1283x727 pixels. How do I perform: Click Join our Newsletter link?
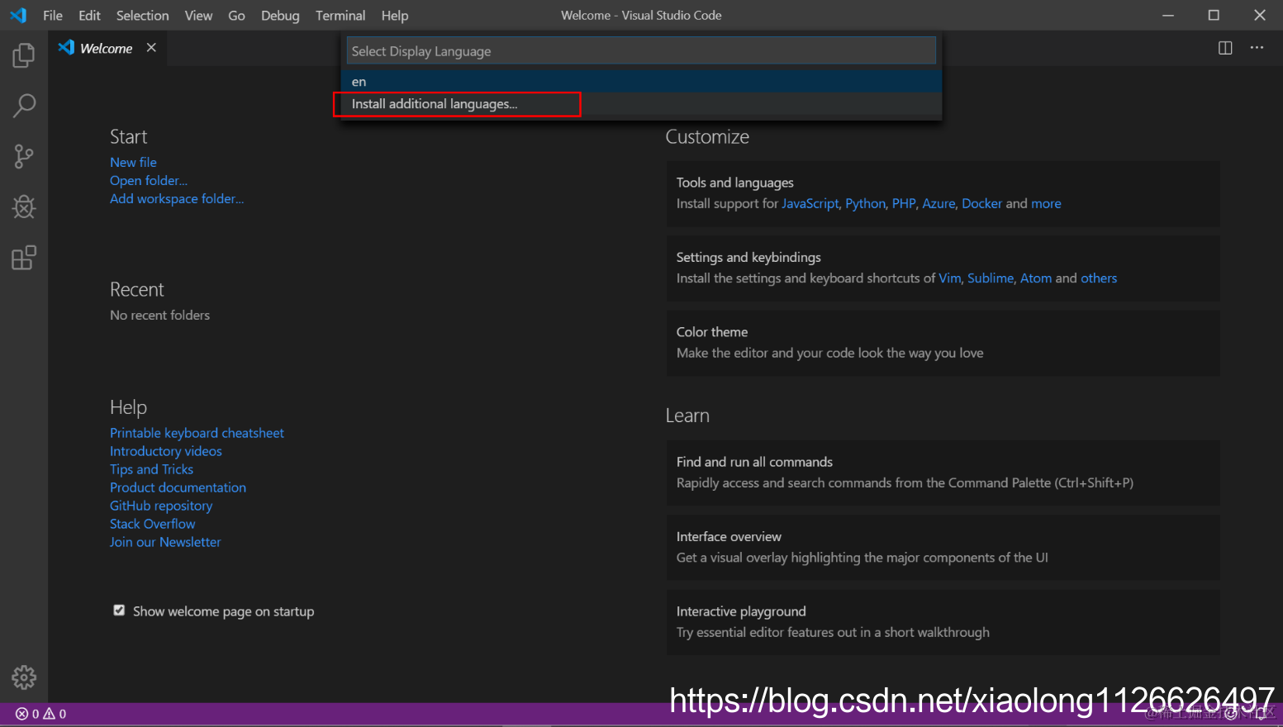(x=165, y=542)
